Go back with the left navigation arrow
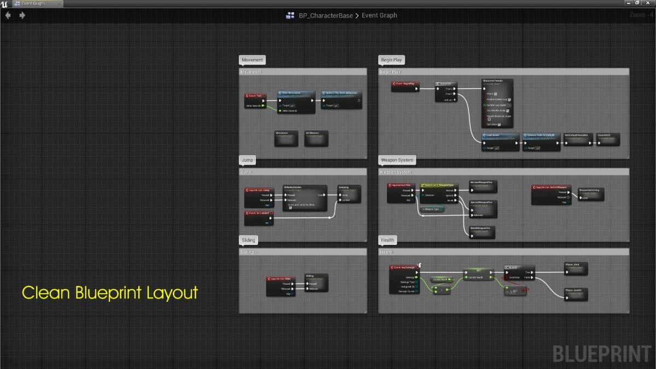 pyautogui.click(x=8, y=15)
